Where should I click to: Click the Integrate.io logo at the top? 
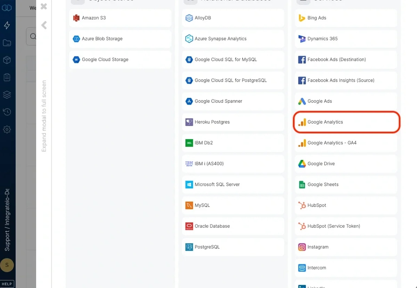click(x=7, y=8)
